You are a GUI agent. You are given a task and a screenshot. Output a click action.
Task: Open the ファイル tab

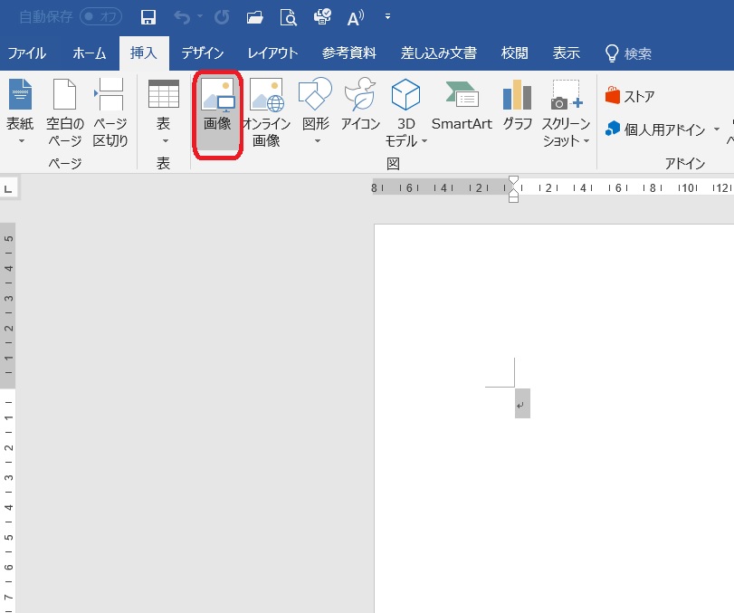point(26,53)
